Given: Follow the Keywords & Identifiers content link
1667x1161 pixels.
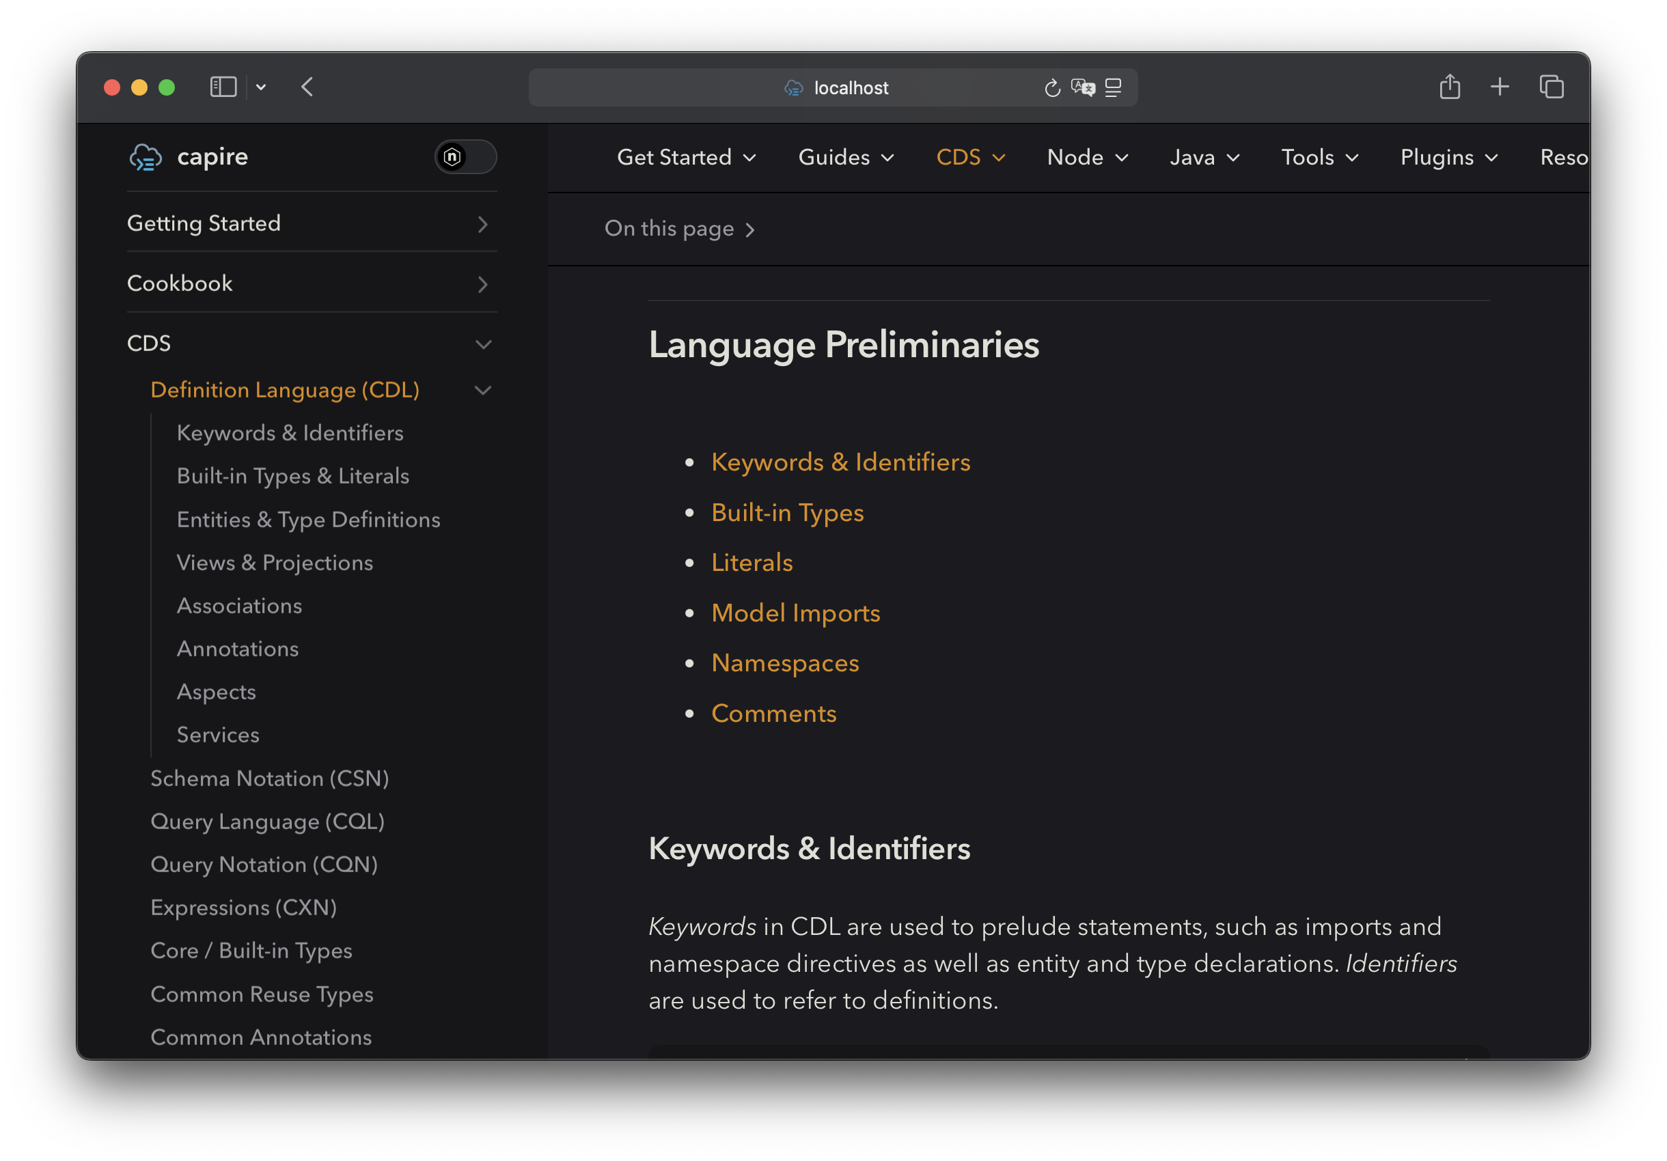Looking at the screenshot, I should click(x=841, y=462).
